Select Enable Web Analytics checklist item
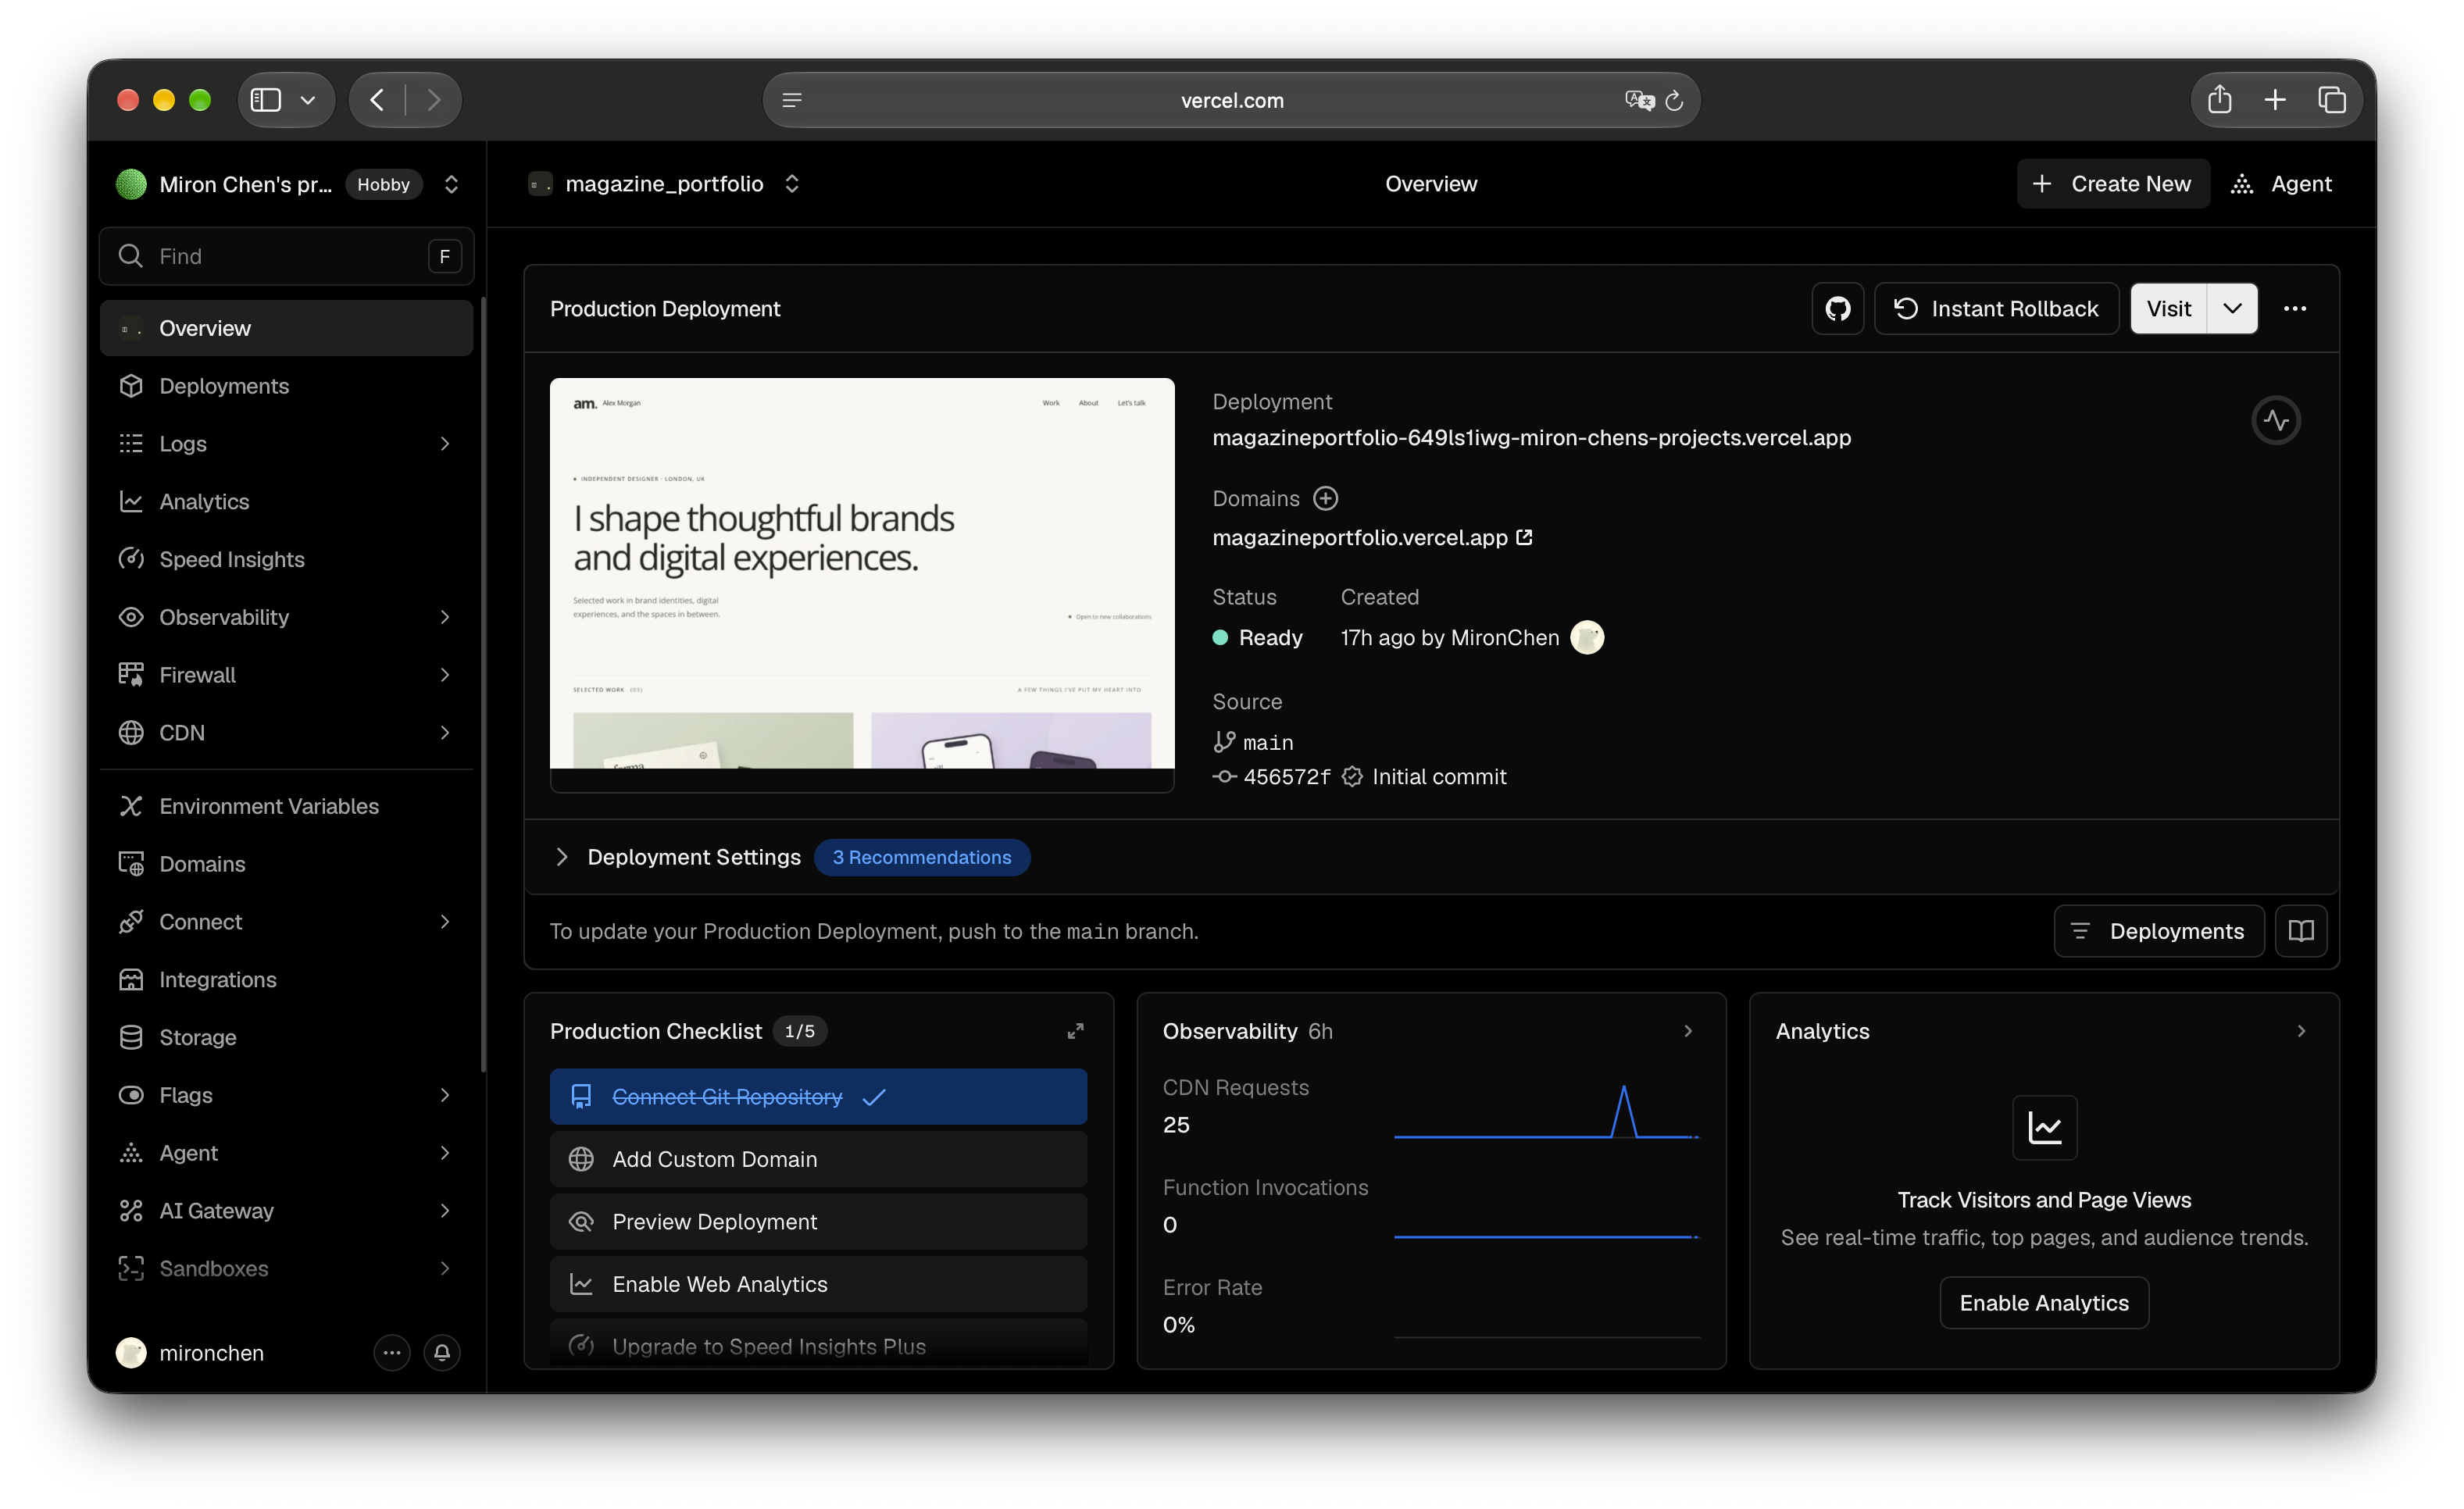The height and width of the screenshot is (1509, 2464). 818,1285
